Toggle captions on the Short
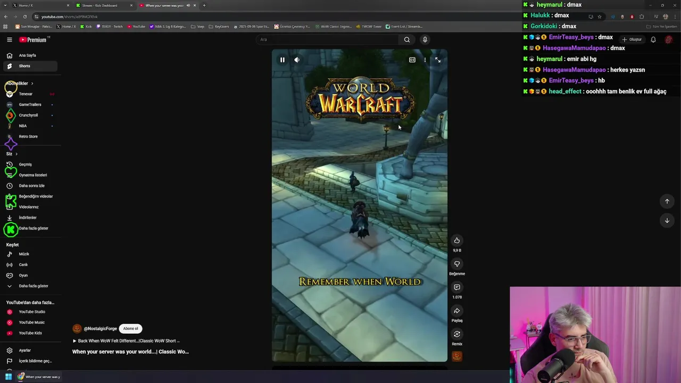Image resolution: width=681 pixels, height=383 pixels. [412, 60]
